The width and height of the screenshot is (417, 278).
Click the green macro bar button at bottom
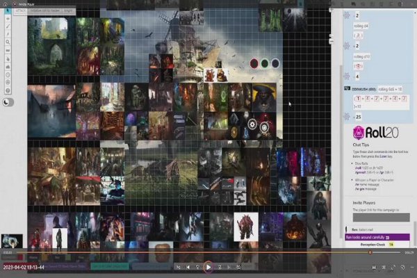pyautogui.click(x=110, y=266)
